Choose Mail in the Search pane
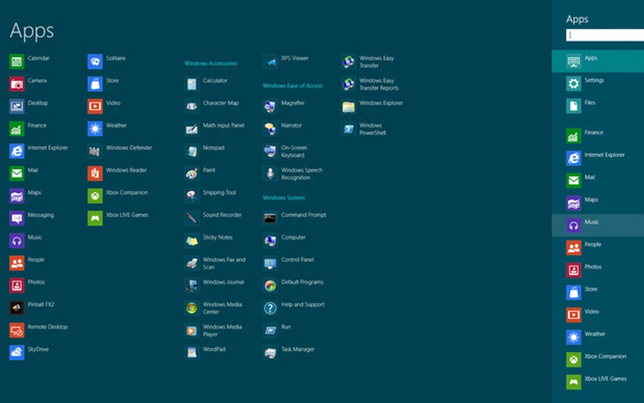The height and width of the screenshot is (403, 644). [x=598, y=181]
